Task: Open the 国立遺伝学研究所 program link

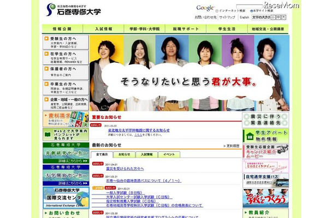Action: point(152,216)
